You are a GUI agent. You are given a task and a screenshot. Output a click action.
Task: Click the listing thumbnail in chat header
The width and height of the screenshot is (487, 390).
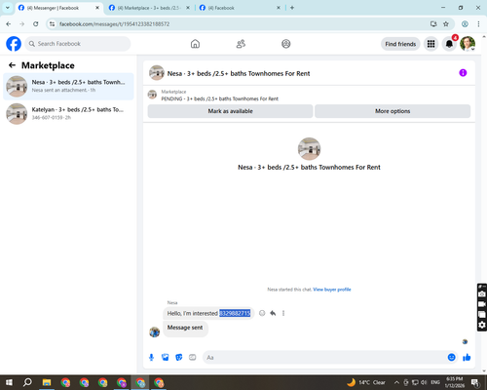coord(157,73)
